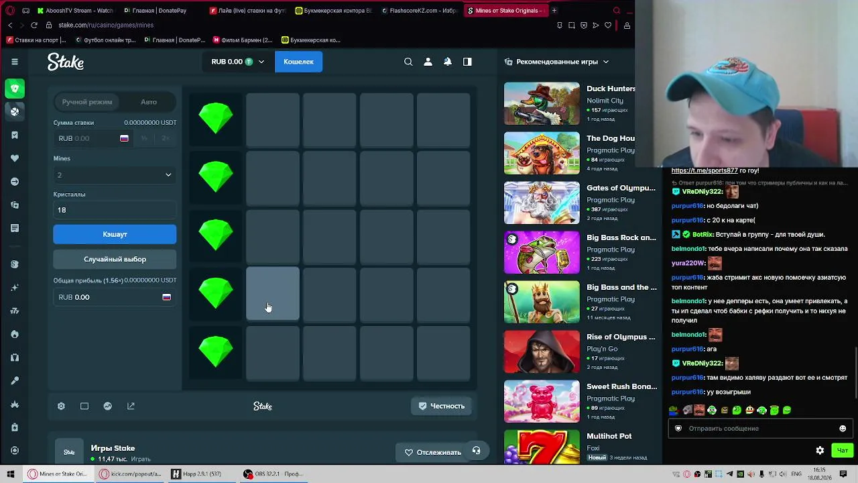
Task: Open the green casino sidebar icon
Action: [15, 89]
